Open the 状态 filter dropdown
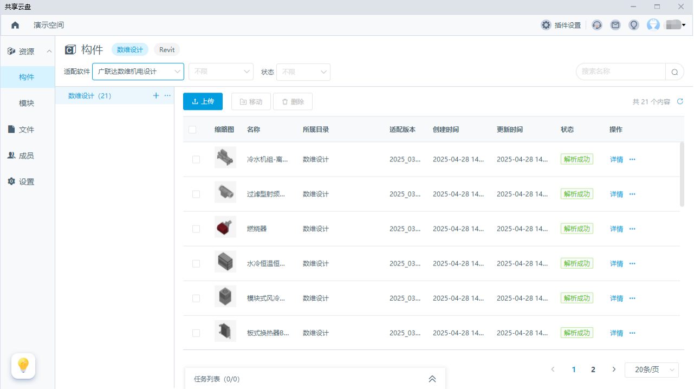This screenshot has height=389, width=694. pos(303,72)
